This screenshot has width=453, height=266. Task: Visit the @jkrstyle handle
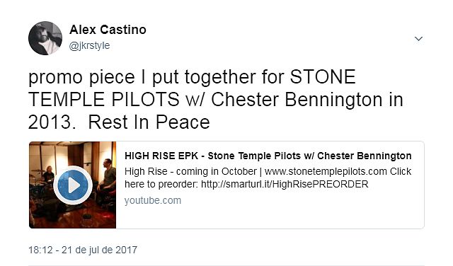click(x=89, y=46)
